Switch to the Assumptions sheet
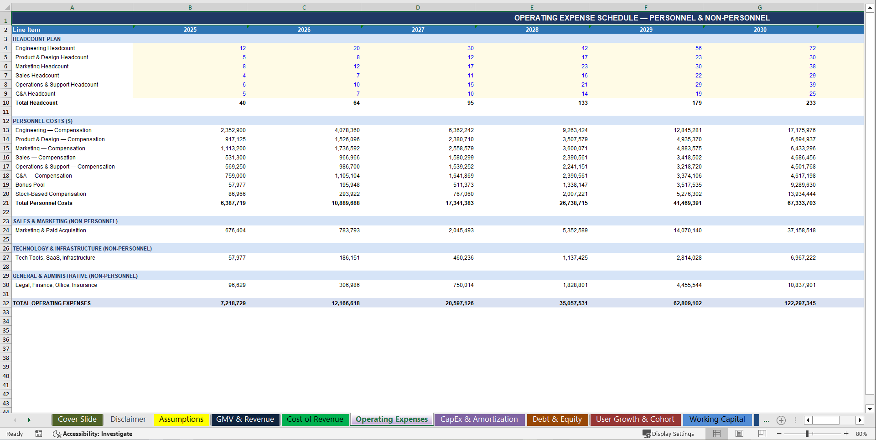The image size is (876, 440). (181, 420)
